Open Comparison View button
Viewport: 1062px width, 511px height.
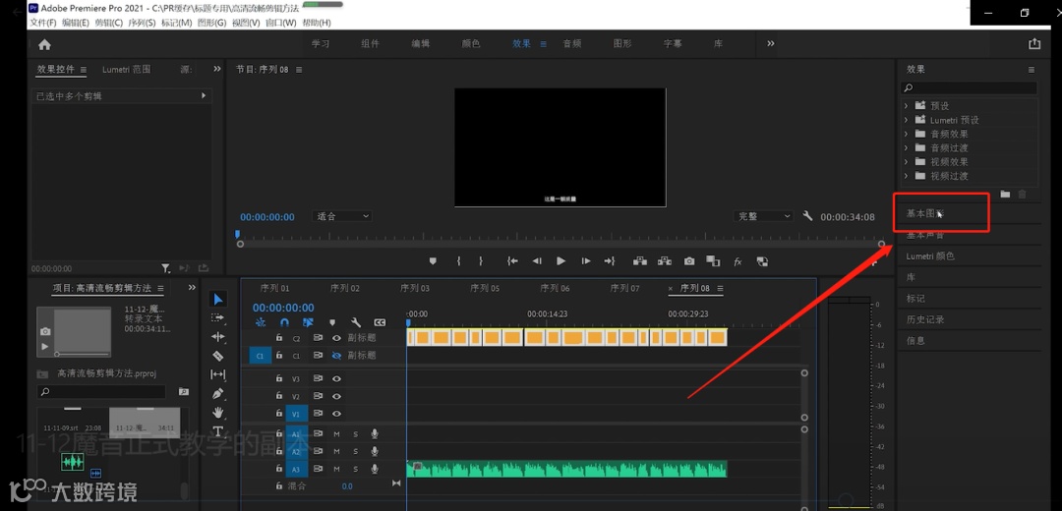(713, 261)
